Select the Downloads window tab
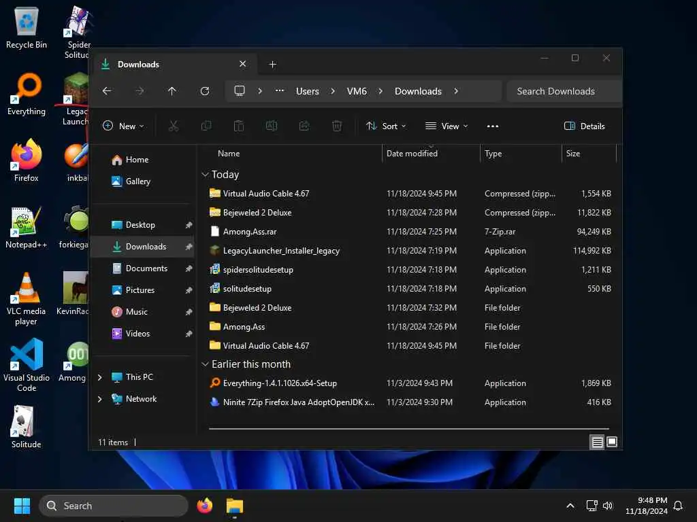This screenshot has width=697, height=522. pyautogui.click(x=174, y=65)
